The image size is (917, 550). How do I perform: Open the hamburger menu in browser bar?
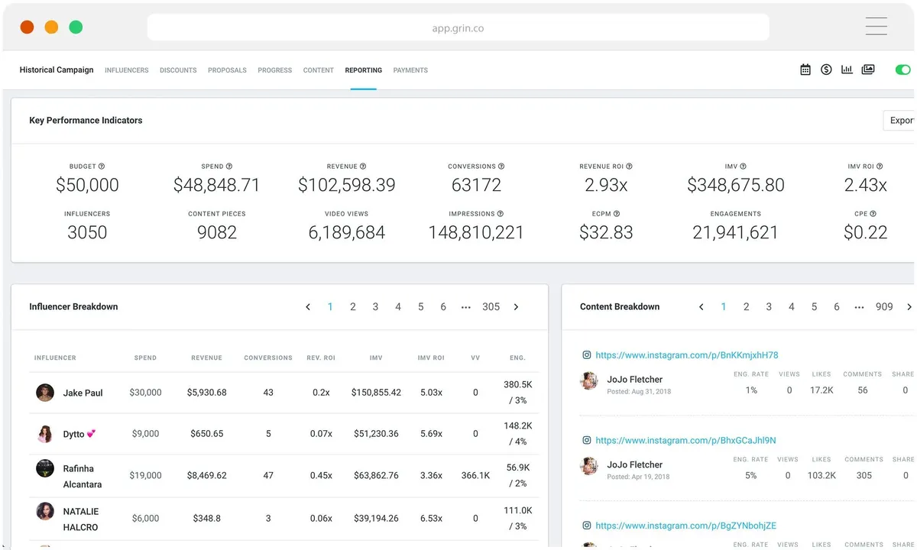tap(876, 26)
